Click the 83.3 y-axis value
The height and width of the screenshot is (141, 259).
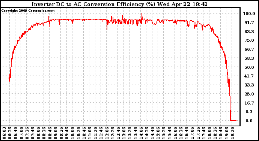(x=249, y=32)
